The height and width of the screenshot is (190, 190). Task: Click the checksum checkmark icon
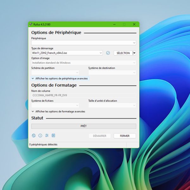pos(108,53)
